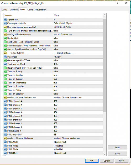Open the Default list of 28 pairs dropdown
The image size is (131, 165).
(x=78, y=23)
